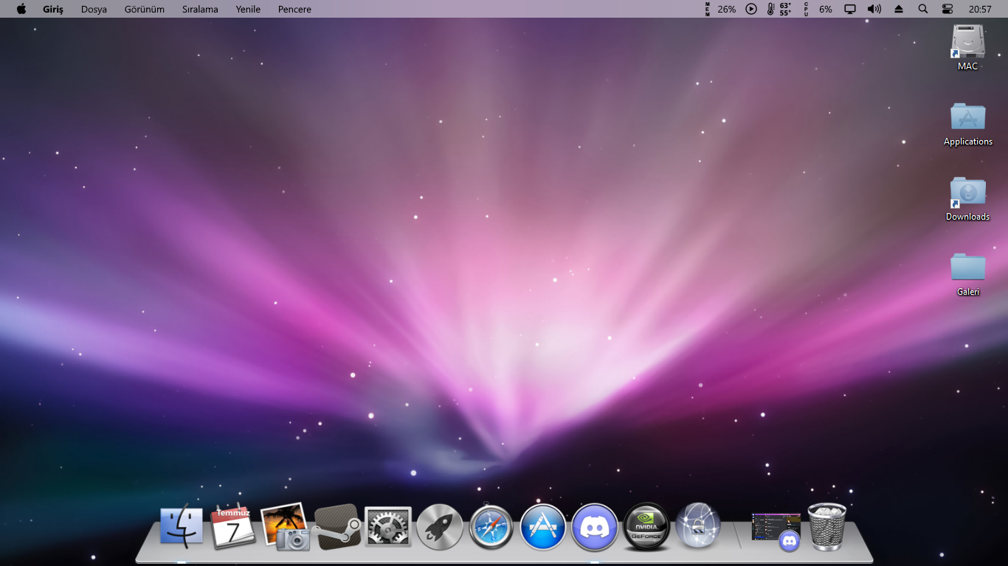
Task: Open the control center toggles icon
Action: [x=947, y=9]
